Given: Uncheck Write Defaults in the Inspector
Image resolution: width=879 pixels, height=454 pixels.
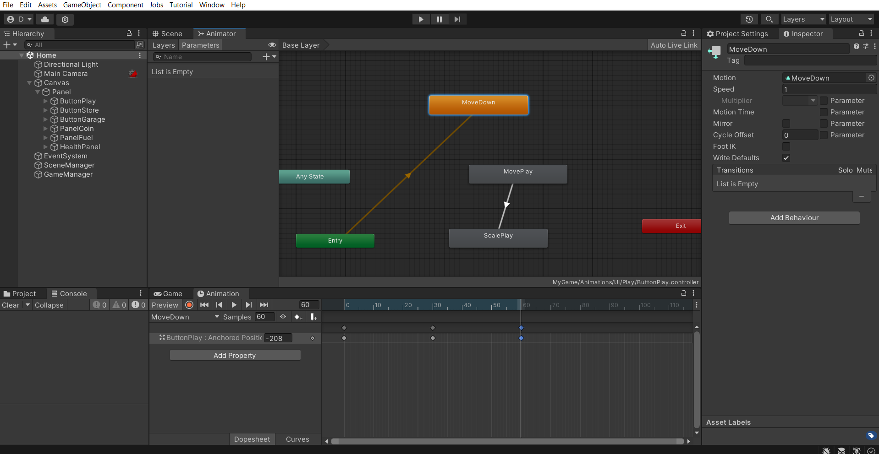Looking at the screenshot, I should click(786, 158).
